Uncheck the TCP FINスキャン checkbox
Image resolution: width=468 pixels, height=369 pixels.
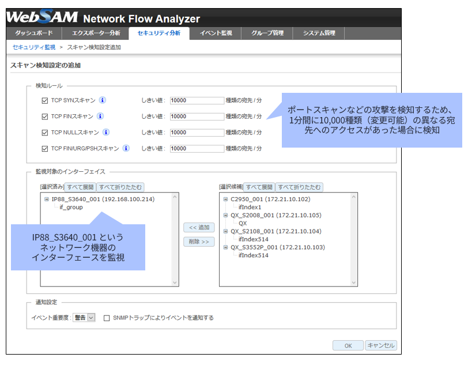(x=45, y=116)
